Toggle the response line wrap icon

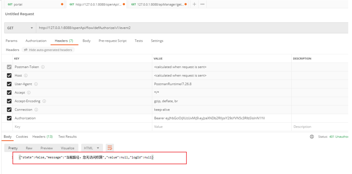pos(110,148)
